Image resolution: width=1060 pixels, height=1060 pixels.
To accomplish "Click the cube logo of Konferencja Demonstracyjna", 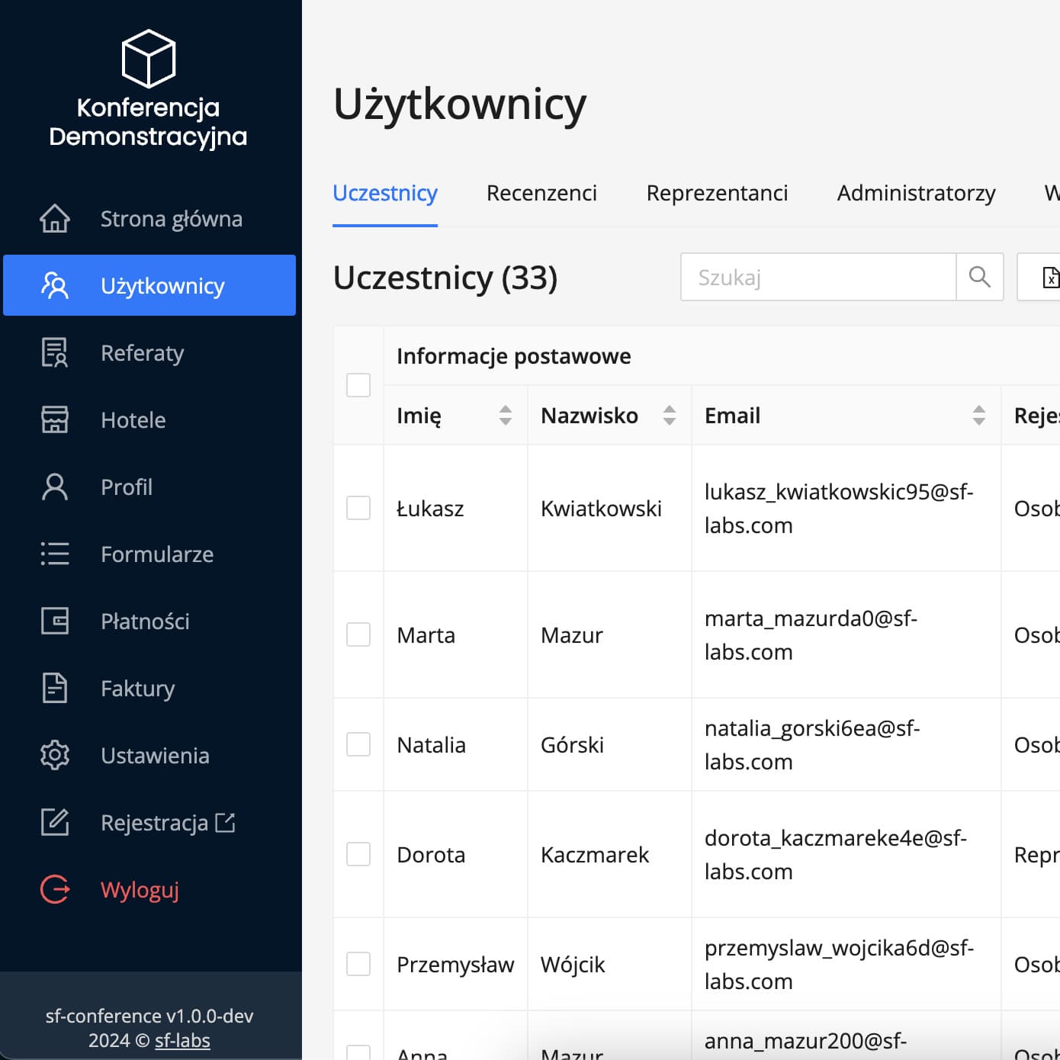I will 149,59.
